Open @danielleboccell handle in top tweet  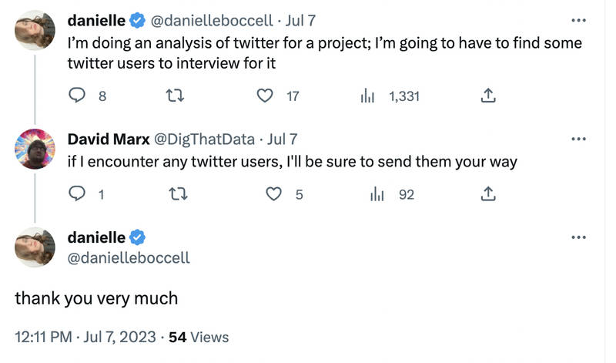pos(212,21)
